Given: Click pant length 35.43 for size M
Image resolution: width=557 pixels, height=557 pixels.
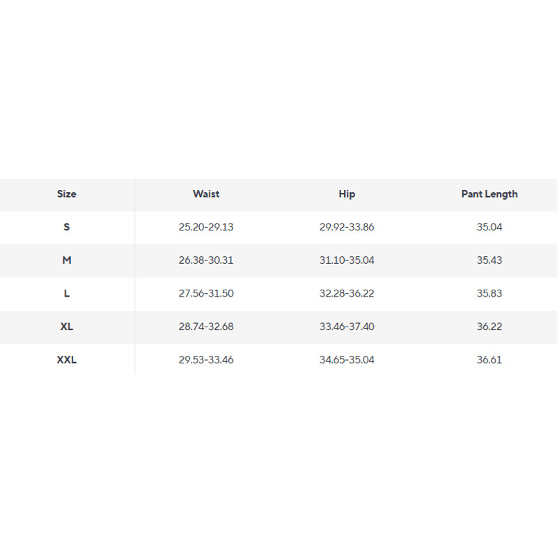Looking at the screenshot, I should [x=489, y=260].
